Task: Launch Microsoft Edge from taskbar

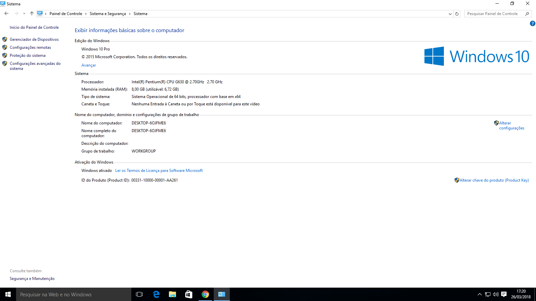Action: click(x=156, y=294)
